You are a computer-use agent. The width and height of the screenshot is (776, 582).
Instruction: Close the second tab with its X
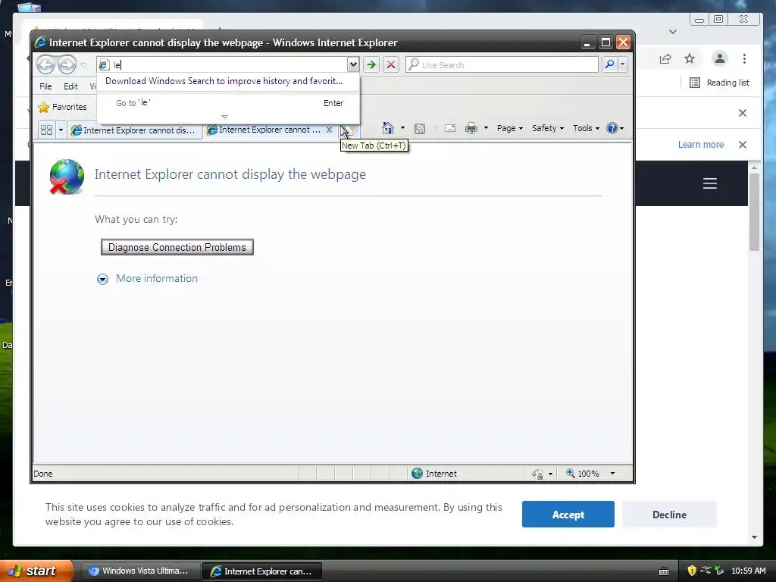pos(329,129)
